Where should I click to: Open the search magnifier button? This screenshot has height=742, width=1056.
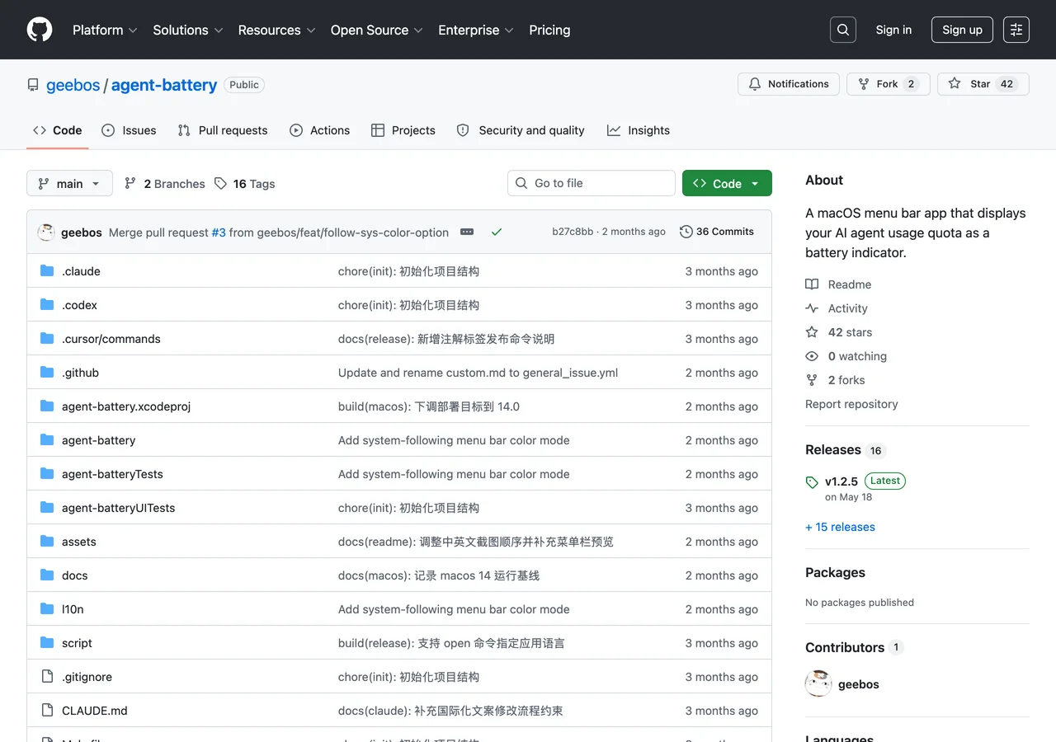tap(843, 30)
